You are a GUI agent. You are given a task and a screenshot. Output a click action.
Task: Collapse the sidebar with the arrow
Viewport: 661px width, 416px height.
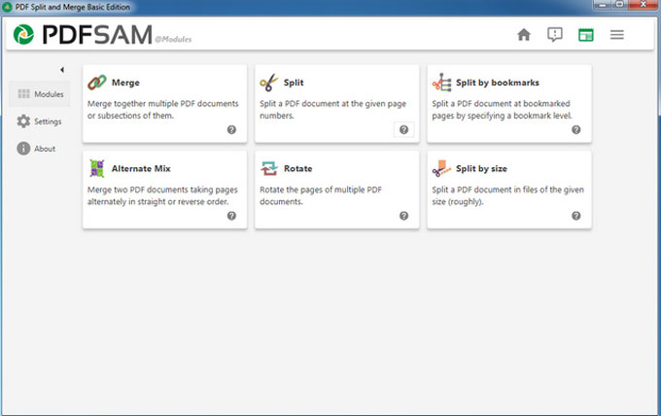tap(62, 70)
